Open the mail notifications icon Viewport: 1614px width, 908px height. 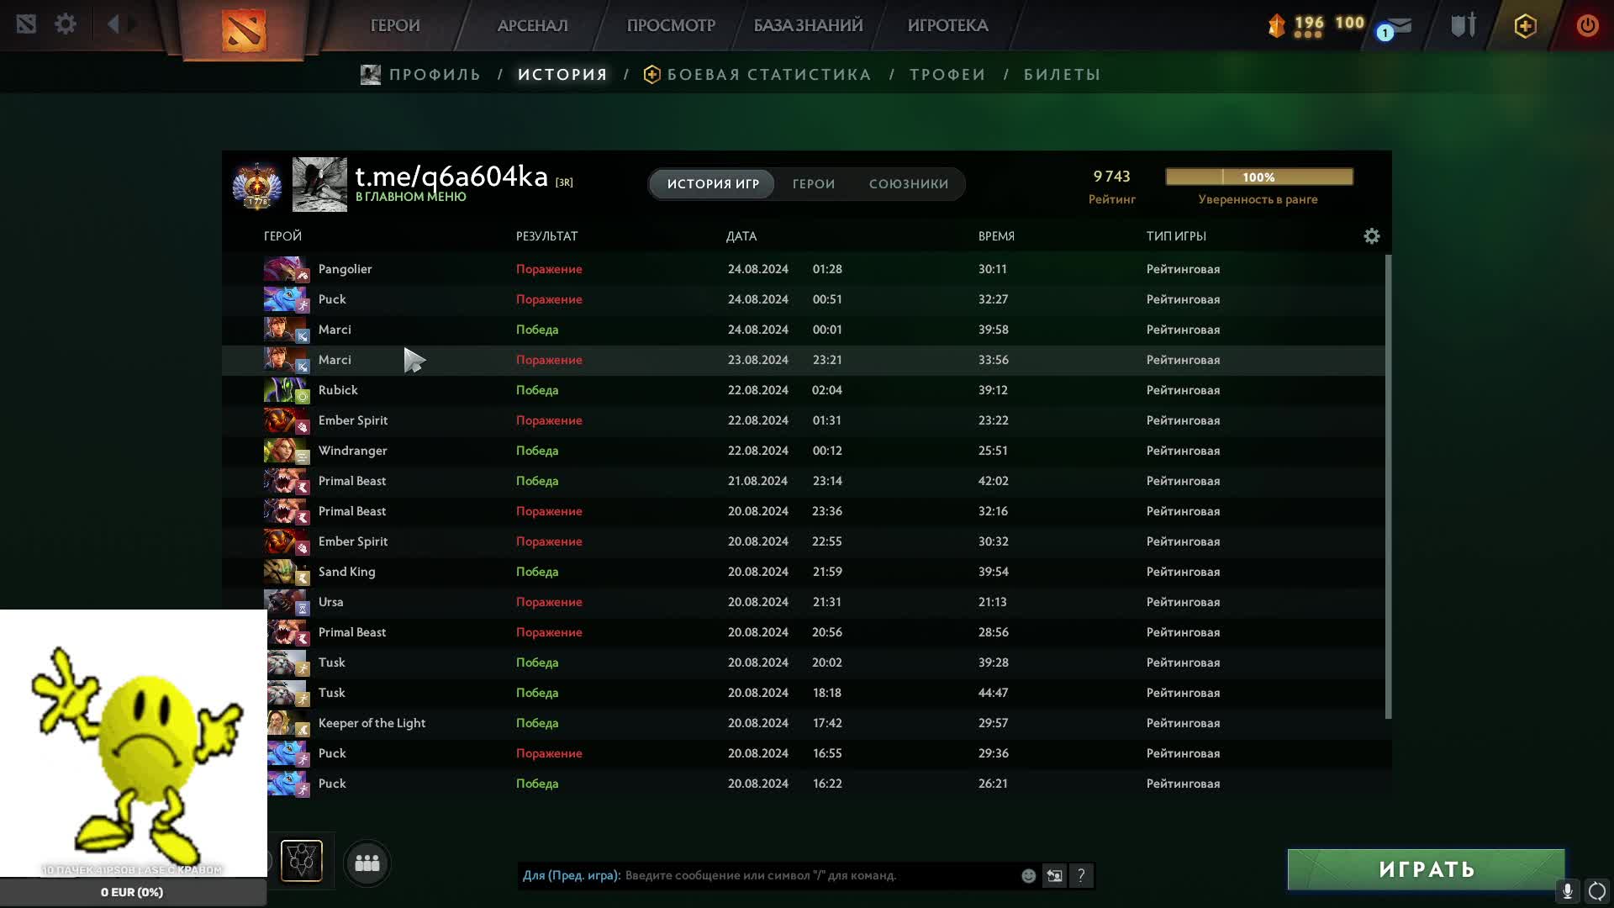click(1399, 26)
